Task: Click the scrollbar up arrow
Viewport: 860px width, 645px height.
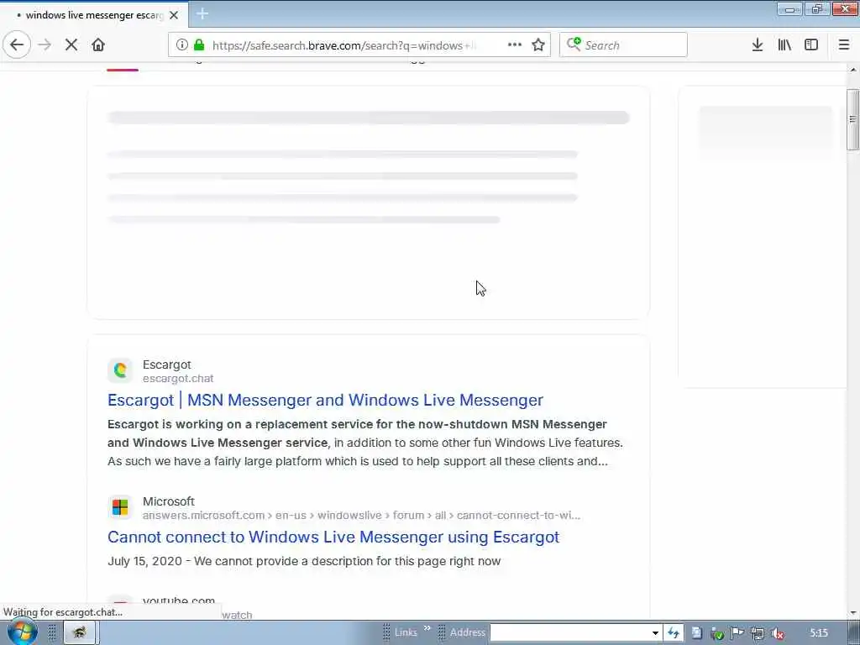Action: tap(853, 70)
